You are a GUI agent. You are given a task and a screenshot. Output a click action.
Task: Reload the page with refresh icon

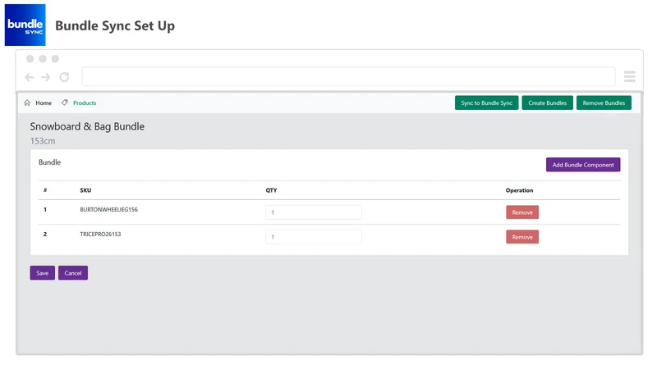[64, 77]
